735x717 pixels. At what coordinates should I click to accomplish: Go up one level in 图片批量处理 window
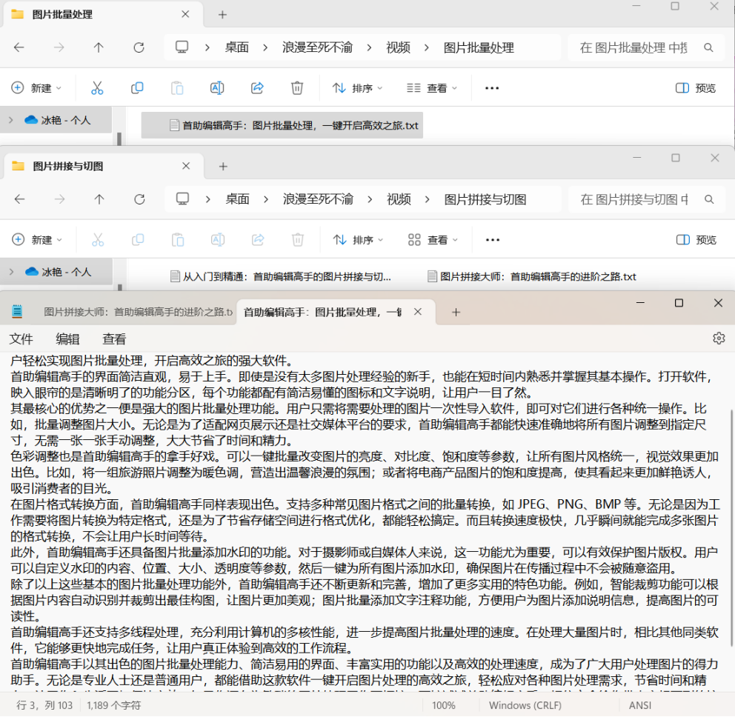(x=99, y=47)
